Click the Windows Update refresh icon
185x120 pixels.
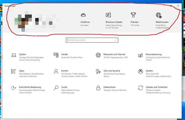(108, 15)
